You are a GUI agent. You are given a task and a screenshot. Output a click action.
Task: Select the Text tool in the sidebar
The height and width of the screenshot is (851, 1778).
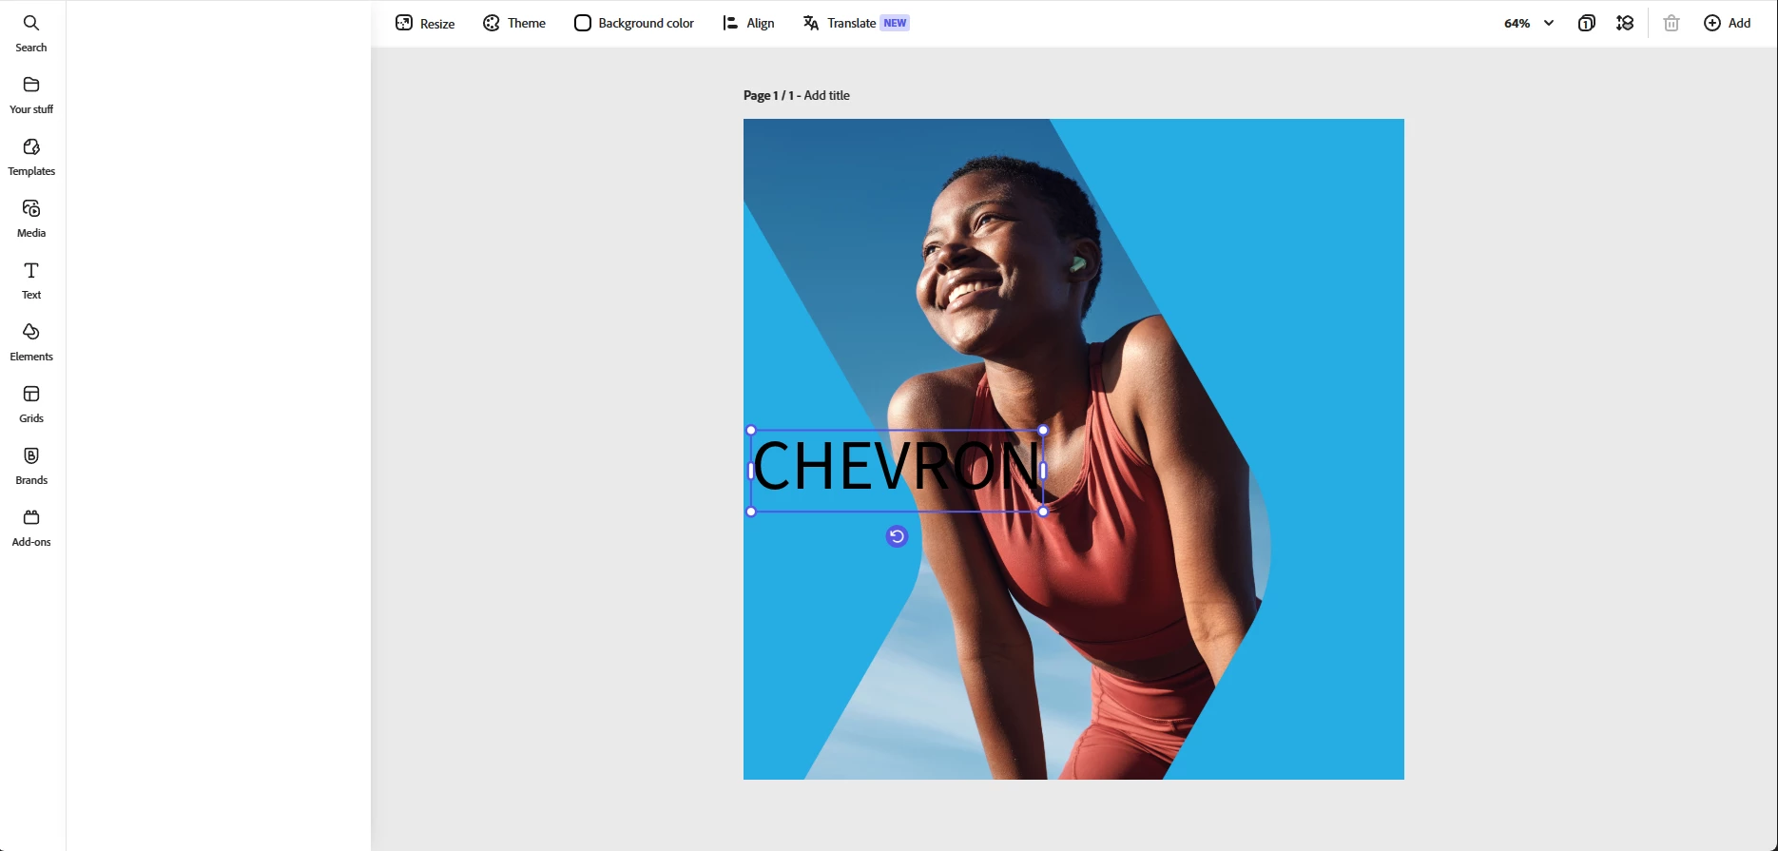tap(31, 280)
